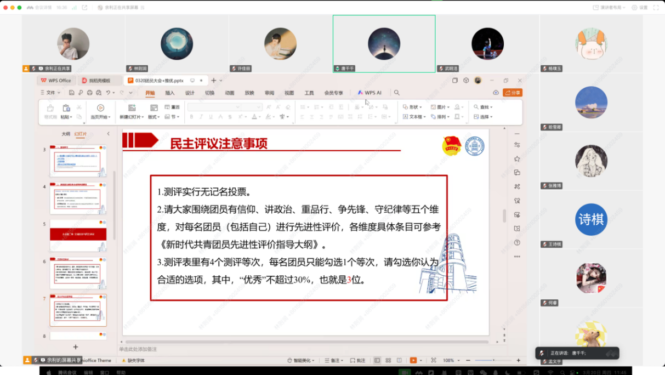
Task: Toggle normal view mode in status bar
Action: [x=377, y=360]
